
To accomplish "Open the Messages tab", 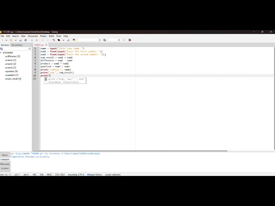I will 5,164.
